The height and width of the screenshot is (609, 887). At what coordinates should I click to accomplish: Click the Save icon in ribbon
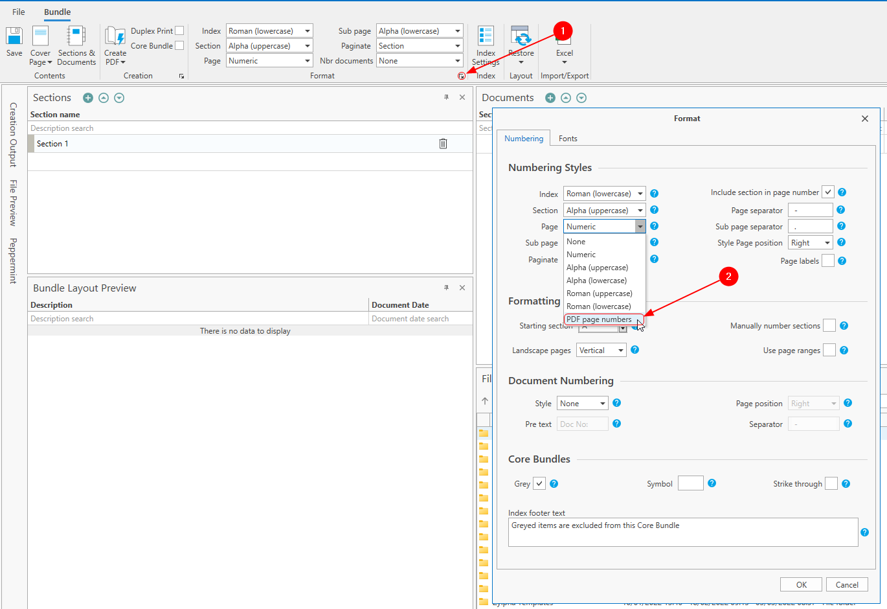pyautogui.click(x=14, y=37)
